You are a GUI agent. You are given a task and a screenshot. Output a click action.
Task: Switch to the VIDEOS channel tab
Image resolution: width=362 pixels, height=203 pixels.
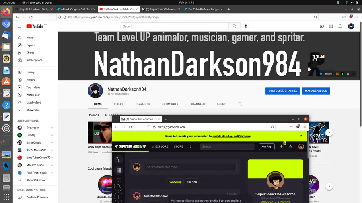click(x=119, y=104)
